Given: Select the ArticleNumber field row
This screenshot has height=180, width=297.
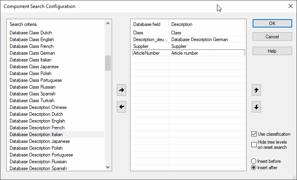Looking at the screenshot, I should pos(188,53).
